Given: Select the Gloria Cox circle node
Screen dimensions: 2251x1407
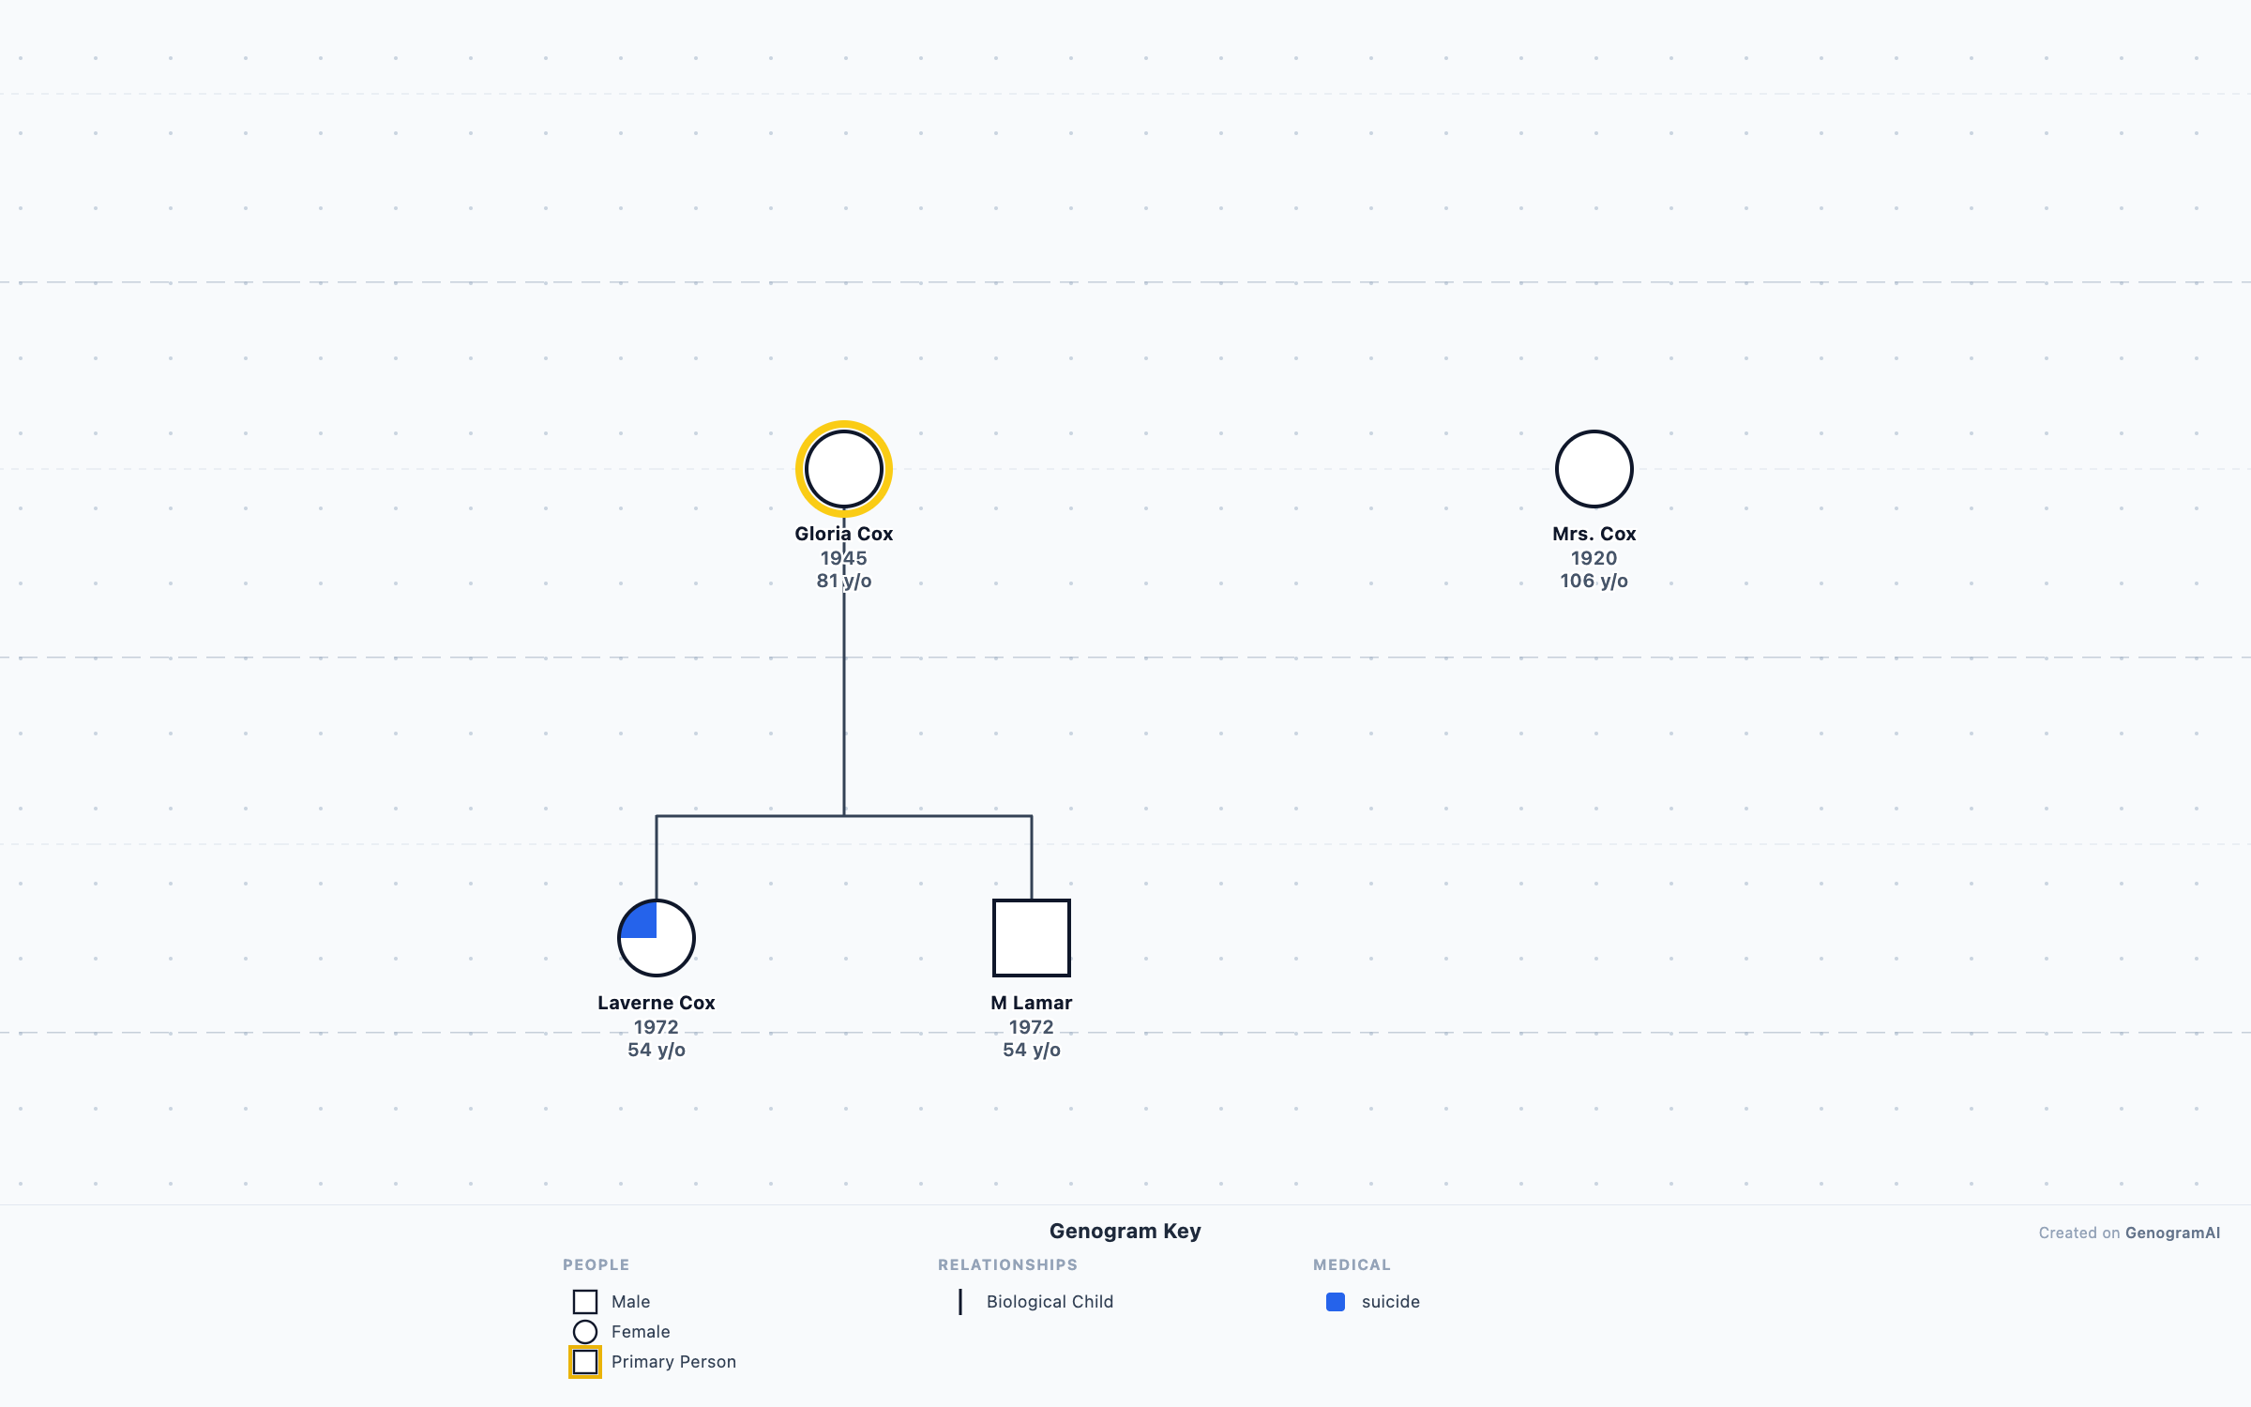Looking at the screenshot, I should click(x=842, y=469).
